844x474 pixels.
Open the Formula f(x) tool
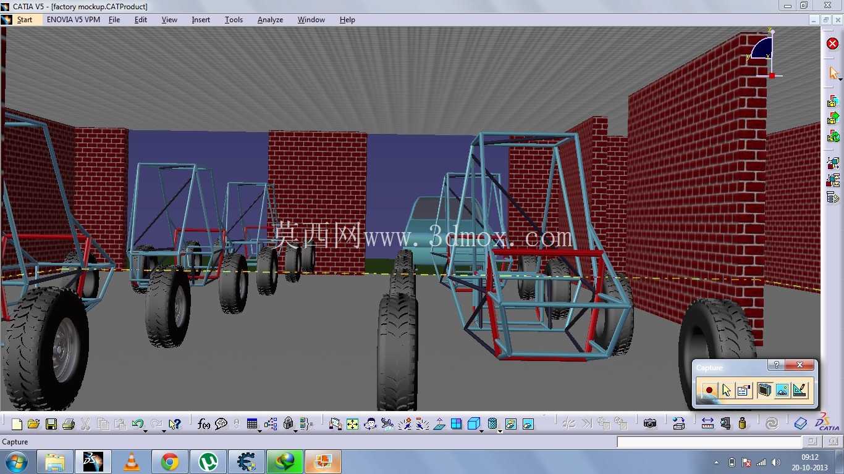coord(204,424)
